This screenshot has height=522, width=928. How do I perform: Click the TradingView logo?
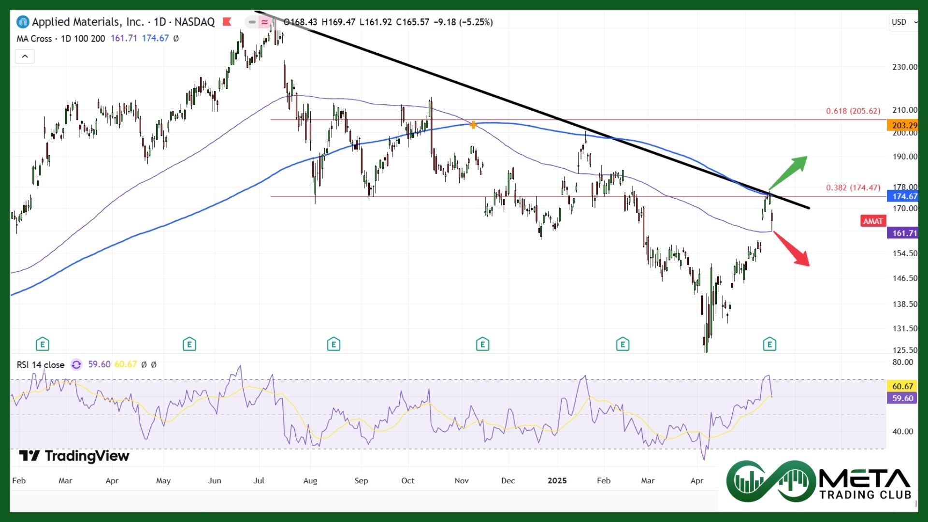[74, 456]
